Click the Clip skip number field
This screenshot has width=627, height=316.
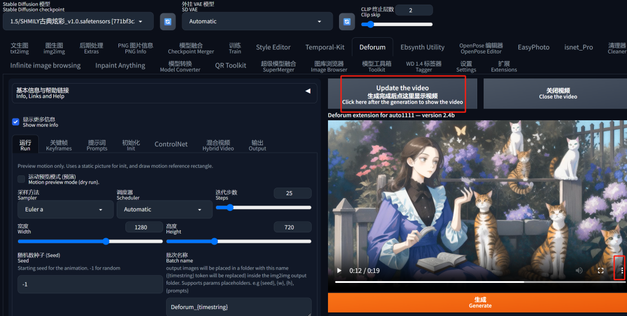click(x=414, y=10)
